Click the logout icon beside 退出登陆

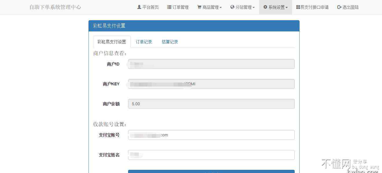click(x=339, y=7)
